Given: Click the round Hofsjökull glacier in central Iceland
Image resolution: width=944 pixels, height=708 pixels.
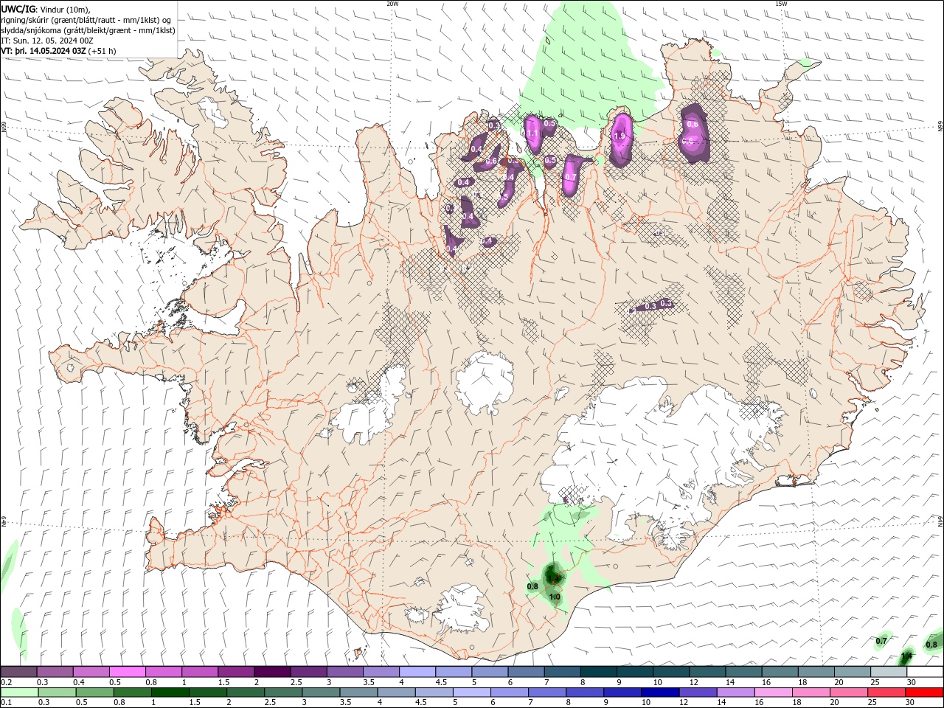Looking at the screenshot, I should [x=485, y=381].
